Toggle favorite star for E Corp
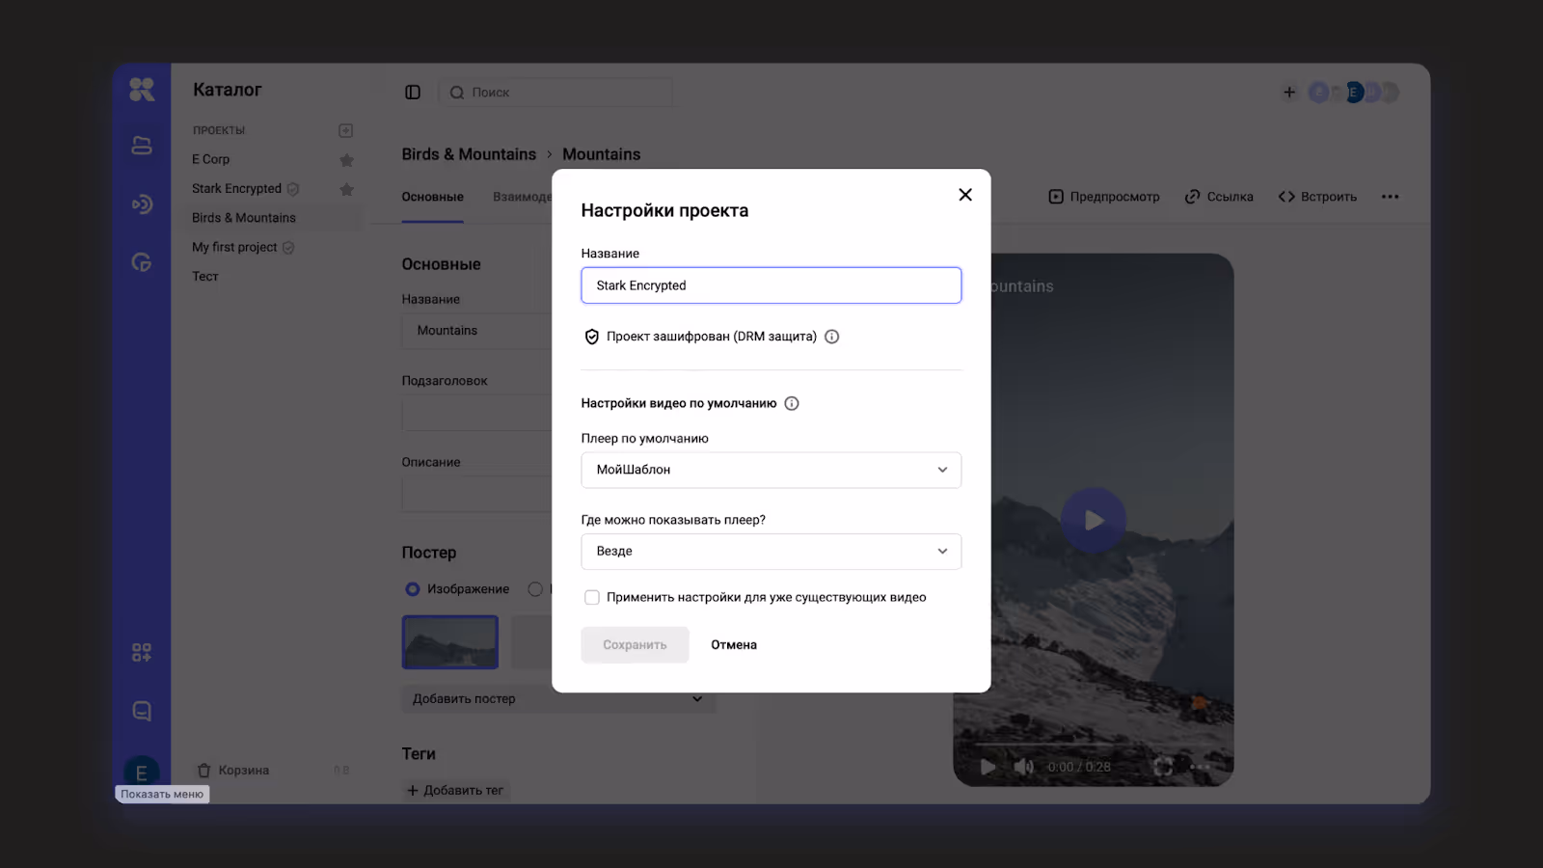 [x=346, y=160]
